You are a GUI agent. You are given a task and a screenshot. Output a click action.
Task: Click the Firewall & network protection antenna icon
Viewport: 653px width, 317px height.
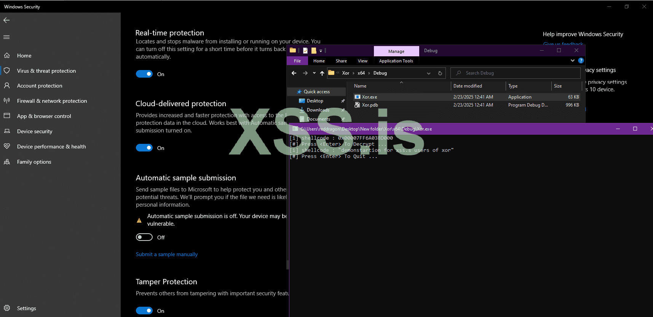7,101
